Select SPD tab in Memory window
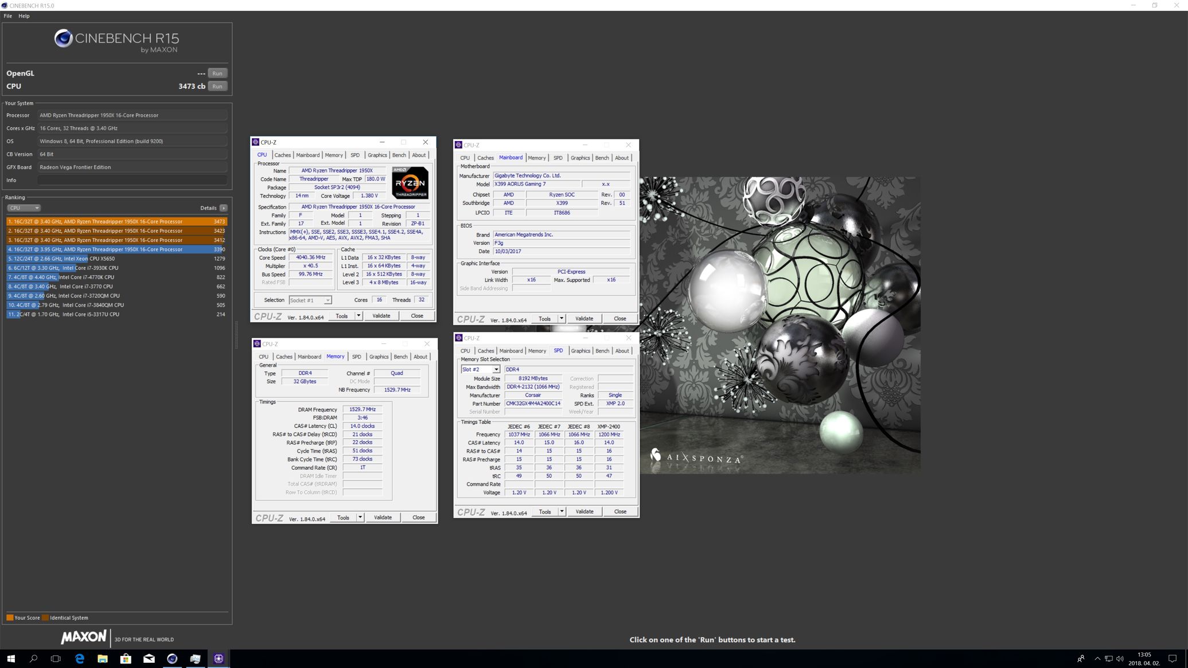Image resolution: width=1188 pixels, height=668 pixels. point(357,357)
